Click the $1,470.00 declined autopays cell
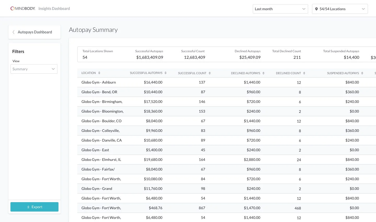 point(252,208)
